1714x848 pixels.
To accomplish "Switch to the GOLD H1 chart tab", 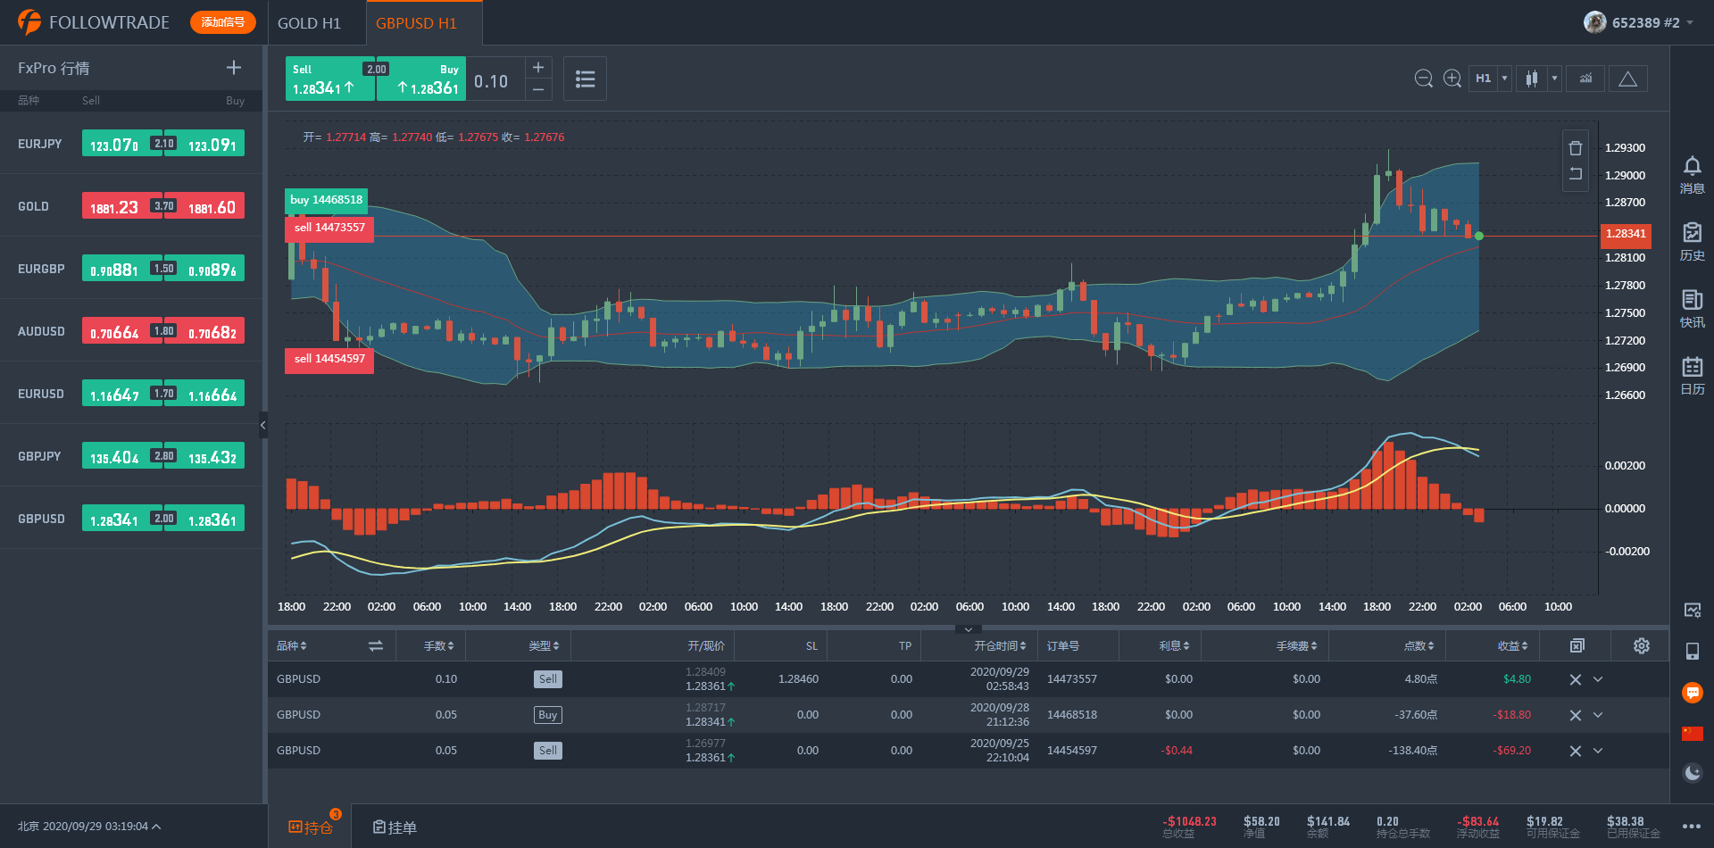I will 309,23.
